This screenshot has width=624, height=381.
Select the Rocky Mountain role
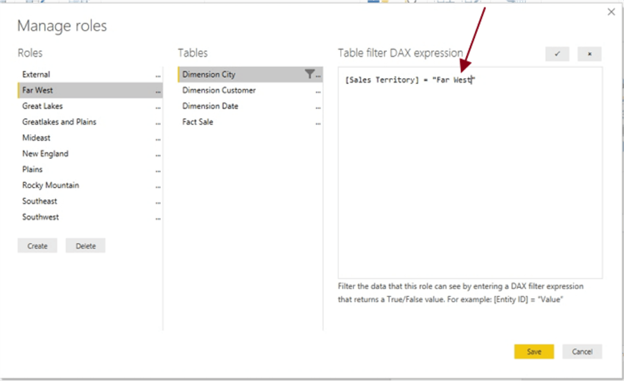[x=51, y=185]
